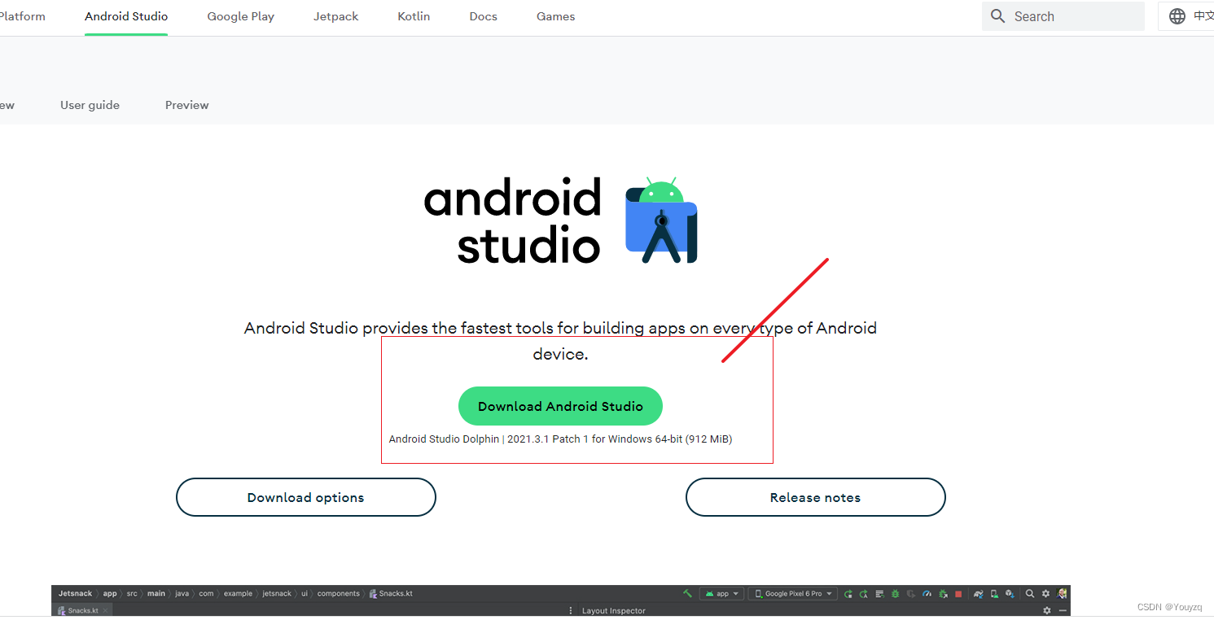This screenshot has height=620, width=1214.
Task: Click the components breadcrumb segment
Action: [x=338, y=594]
